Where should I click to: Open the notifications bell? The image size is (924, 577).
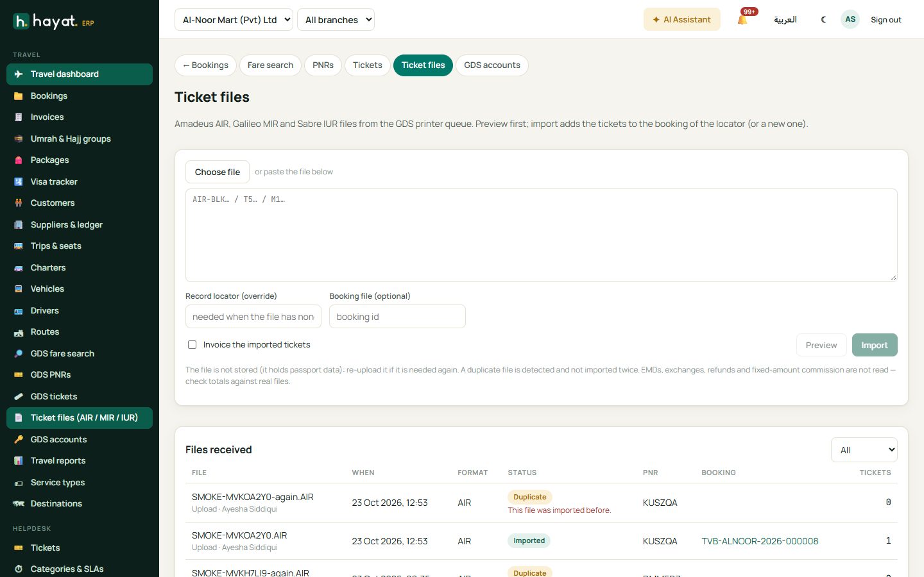(x=742, y=20)
